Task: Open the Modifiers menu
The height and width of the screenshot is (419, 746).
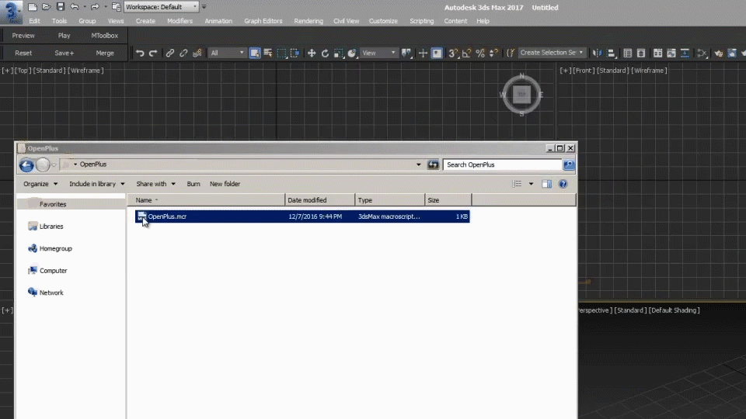Action: [180, 21]
